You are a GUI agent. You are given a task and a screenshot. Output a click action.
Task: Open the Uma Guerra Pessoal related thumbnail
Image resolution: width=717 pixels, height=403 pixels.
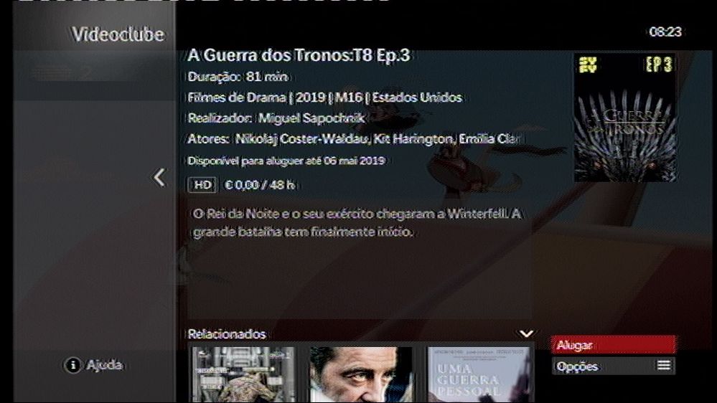(x=479, y=374)
